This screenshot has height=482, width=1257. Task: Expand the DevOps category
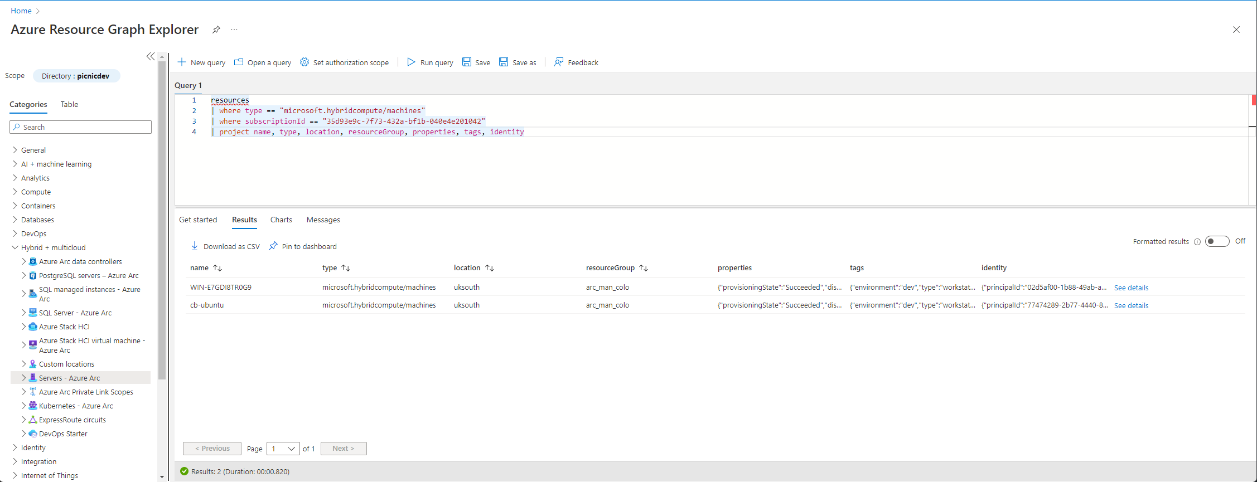(15, 233)
